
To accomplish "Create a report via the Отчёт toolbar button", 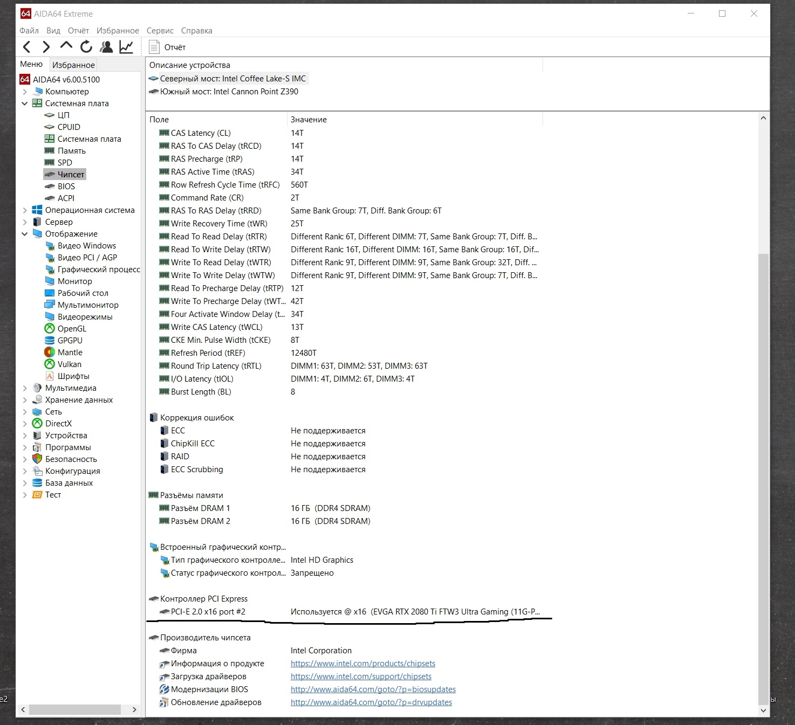I will [168, 47].
